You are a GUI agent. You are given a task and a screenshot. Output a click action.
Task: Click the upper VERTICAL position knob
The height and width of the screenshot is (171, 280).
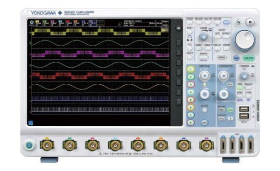205,76
